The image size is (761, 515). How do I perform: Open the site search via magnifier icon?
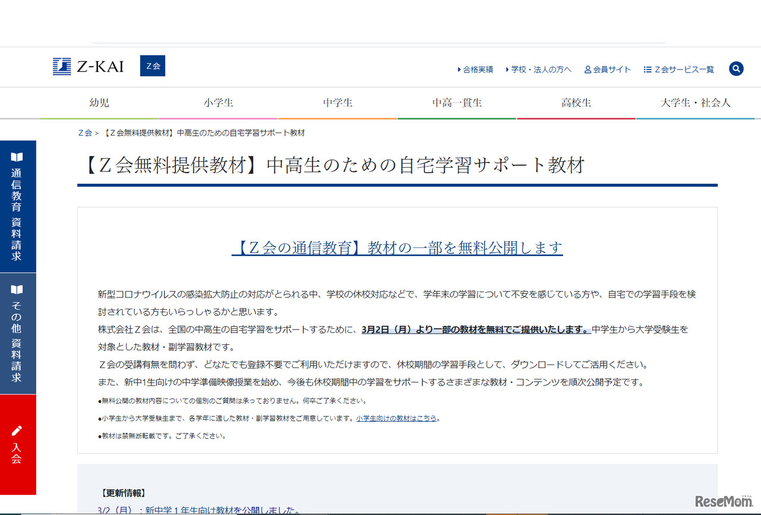[x=736, y=68]
